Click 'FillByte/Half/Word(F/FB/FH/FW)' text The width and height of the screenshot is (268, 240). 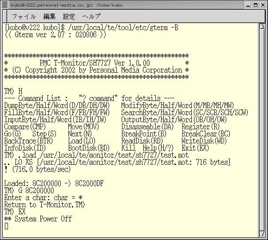(57, 112)
